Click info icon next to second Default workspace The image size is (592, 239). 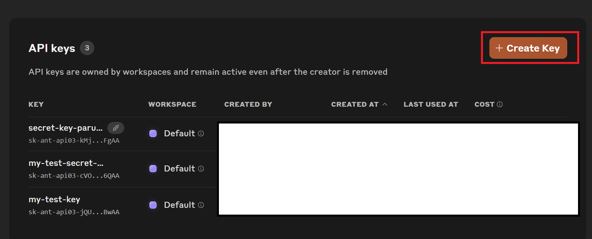pos(201,169)
